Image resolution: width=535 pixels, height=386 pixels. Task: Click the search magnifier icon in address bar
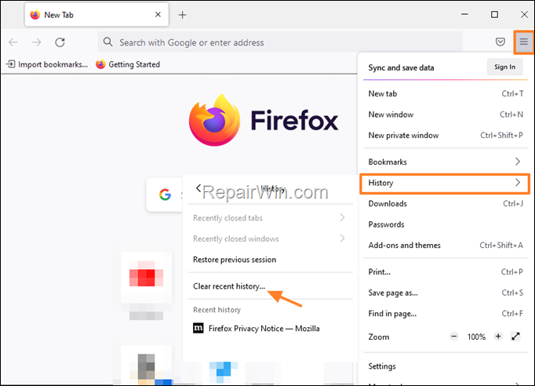click(107, 42)
